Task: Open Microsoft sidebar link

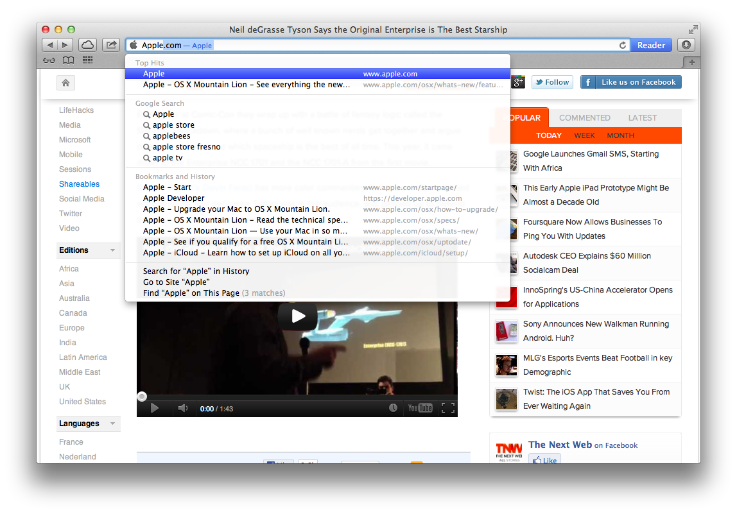Action: point(74,140)
